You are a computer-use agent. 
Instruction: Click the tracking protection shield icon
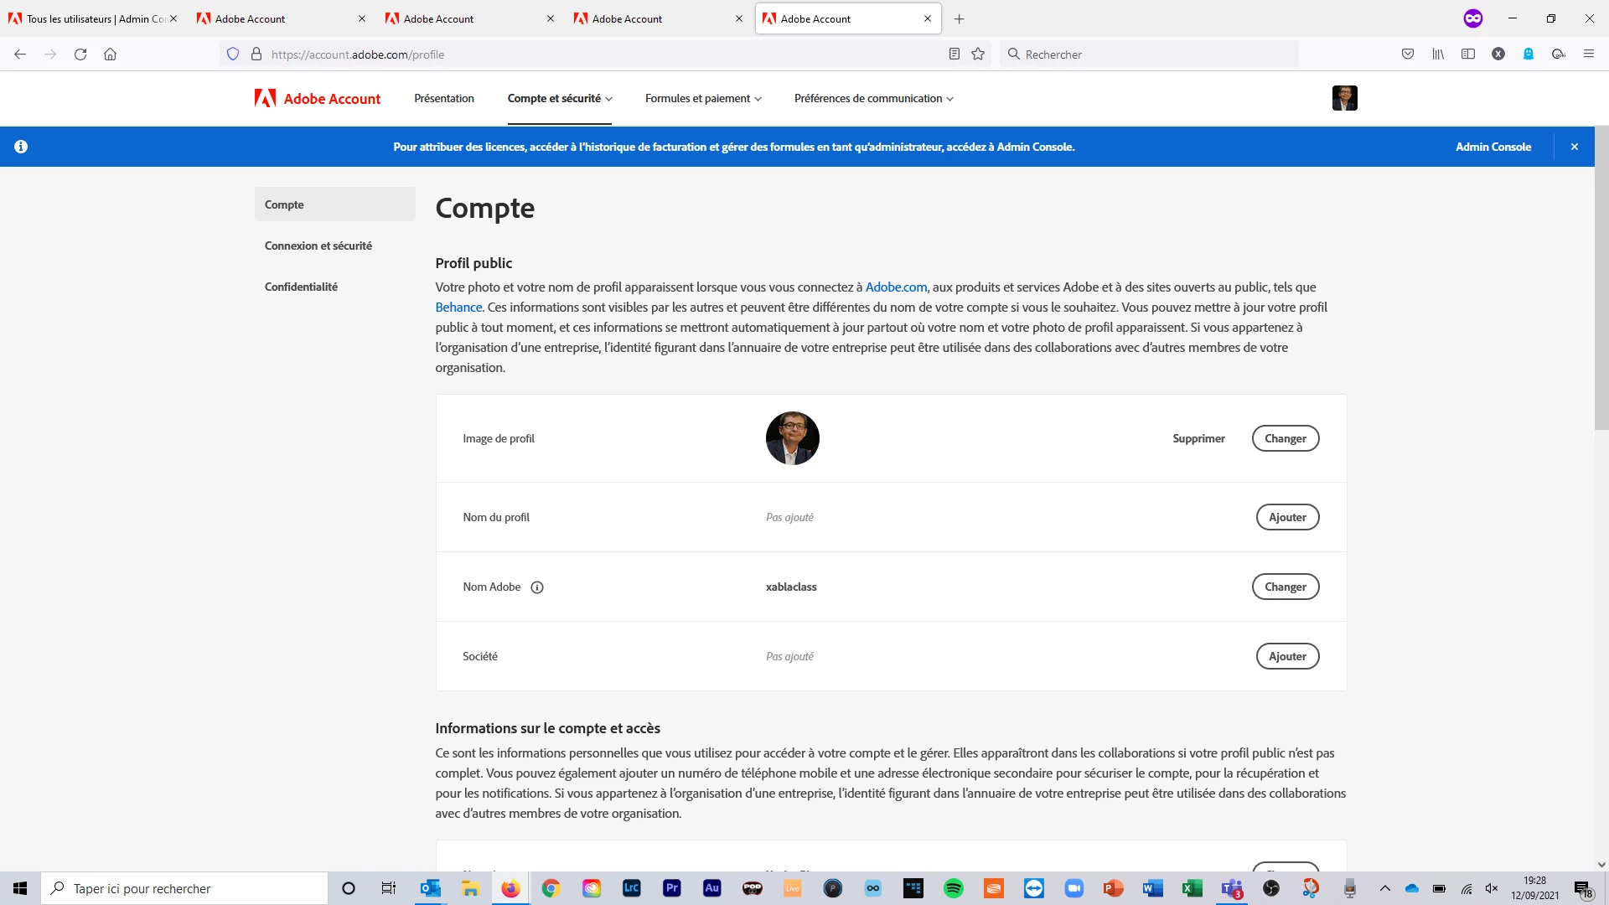(233, 54)
